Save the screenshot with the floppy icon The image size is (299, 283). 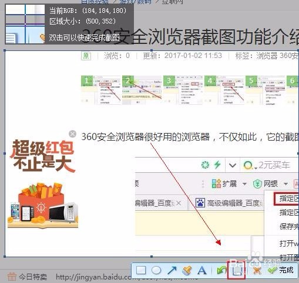click(x=237, y=271)
